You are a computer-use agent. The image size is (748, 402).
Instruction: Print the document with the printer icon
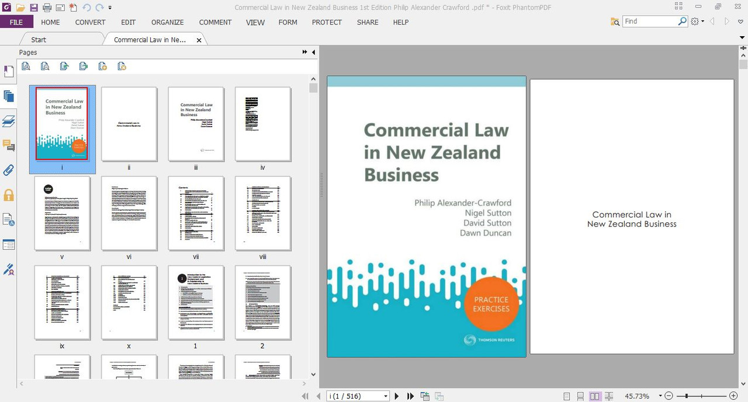pos(47,8)
